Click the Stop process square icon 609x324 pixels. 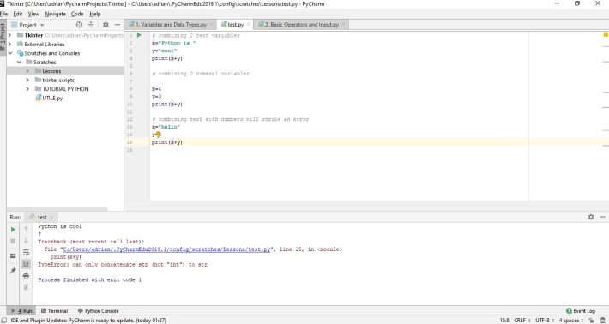click(x=13, y=241)
